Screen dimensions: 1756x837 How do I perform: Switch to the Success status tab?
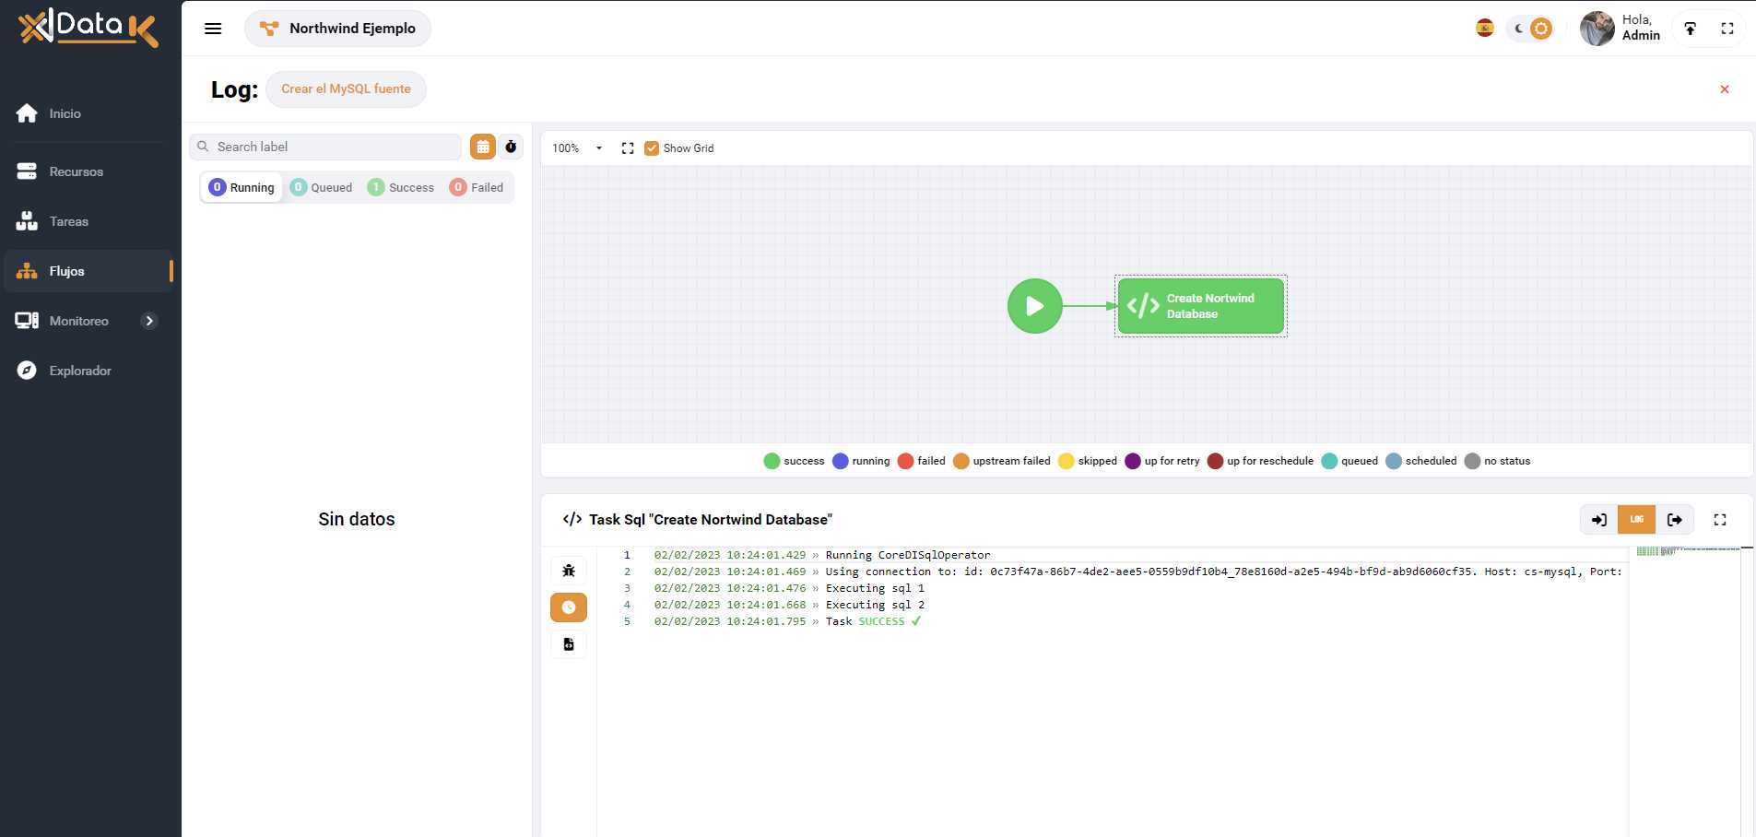click(x=401, y=187)
